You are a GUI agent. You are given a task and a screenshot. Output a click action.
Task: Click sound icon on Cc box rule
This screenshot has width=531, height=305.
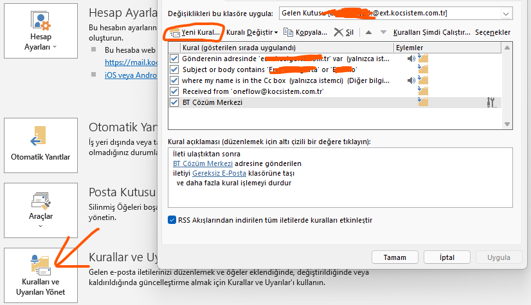(x=411, y=80)
